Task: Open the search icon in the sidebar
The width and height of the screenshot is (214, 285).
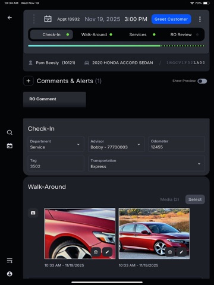Action: click(x=10, y=132)
